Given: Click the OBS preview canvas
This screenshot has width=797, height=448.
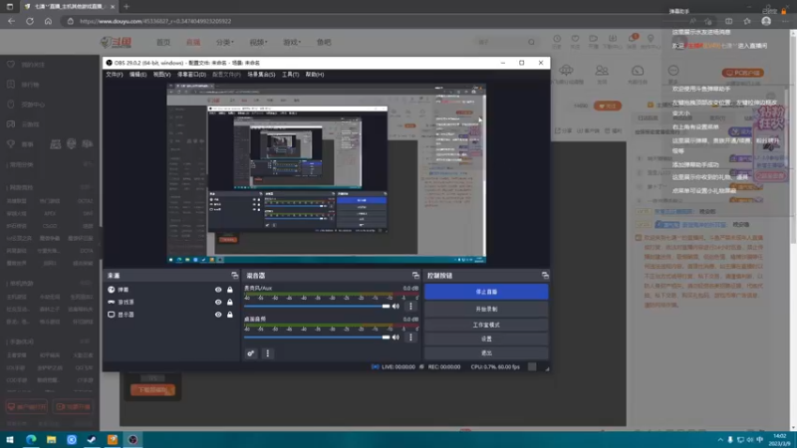Looking at the screenshot, I should point(327,173).
